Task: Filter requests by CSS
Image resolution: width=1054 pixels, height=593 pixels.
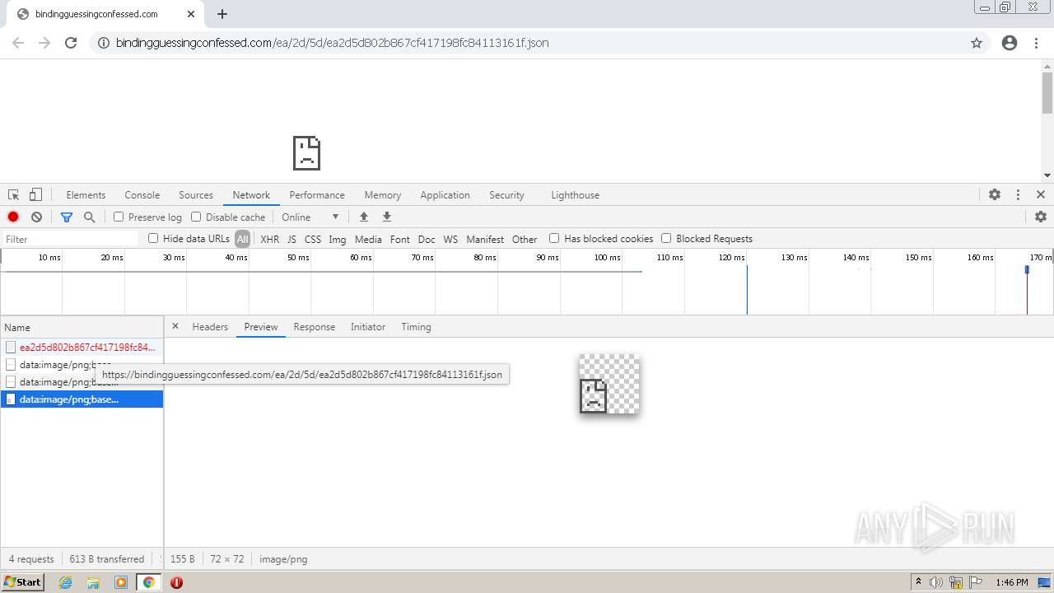Action: coord(313,239)
